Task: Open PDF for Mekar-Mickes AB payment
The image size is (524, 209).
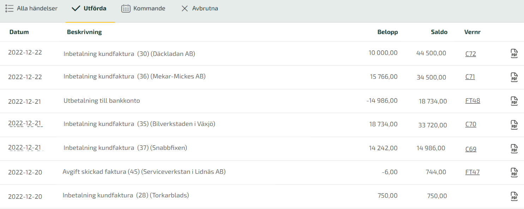Action: click(514, 77)
